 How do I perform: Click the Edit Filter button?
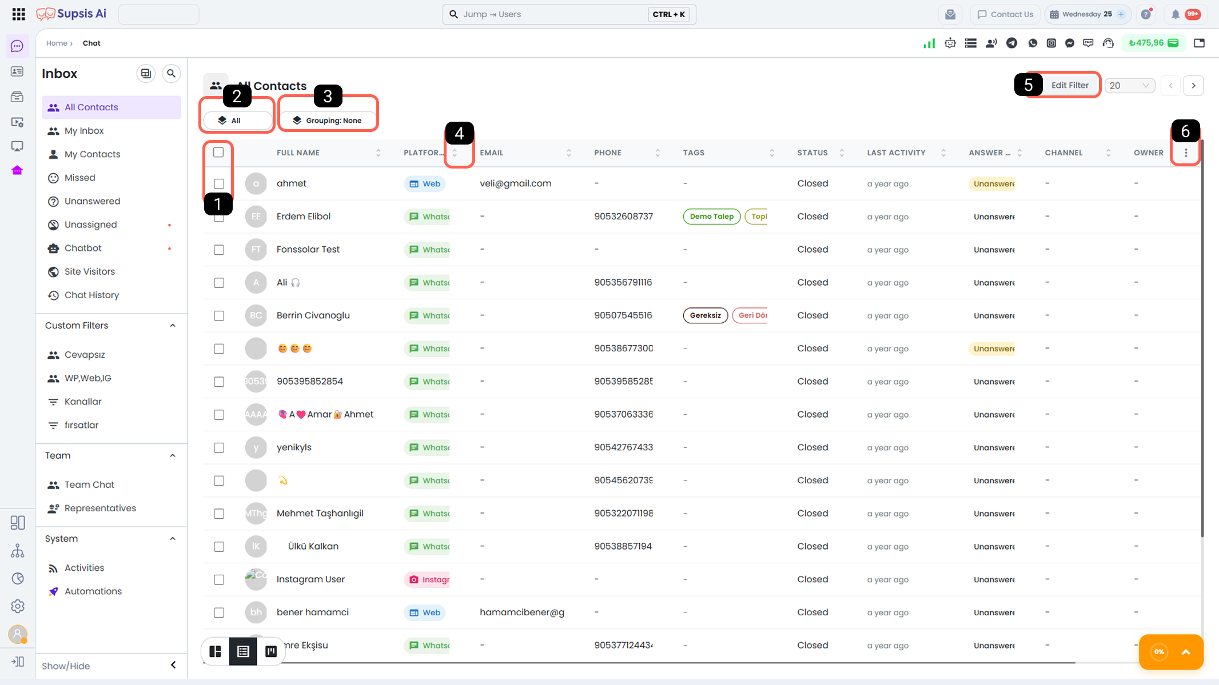point(1070,85)
